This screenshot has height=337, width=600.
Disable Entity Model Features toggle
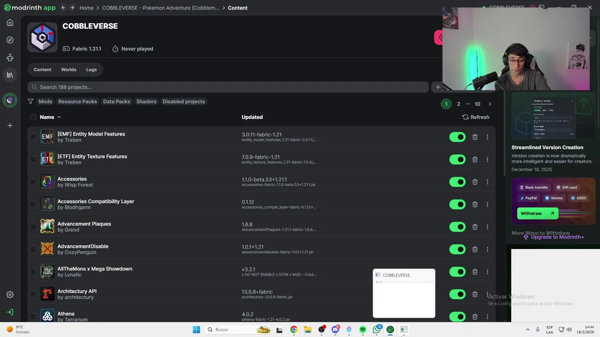tap(457, 137)
